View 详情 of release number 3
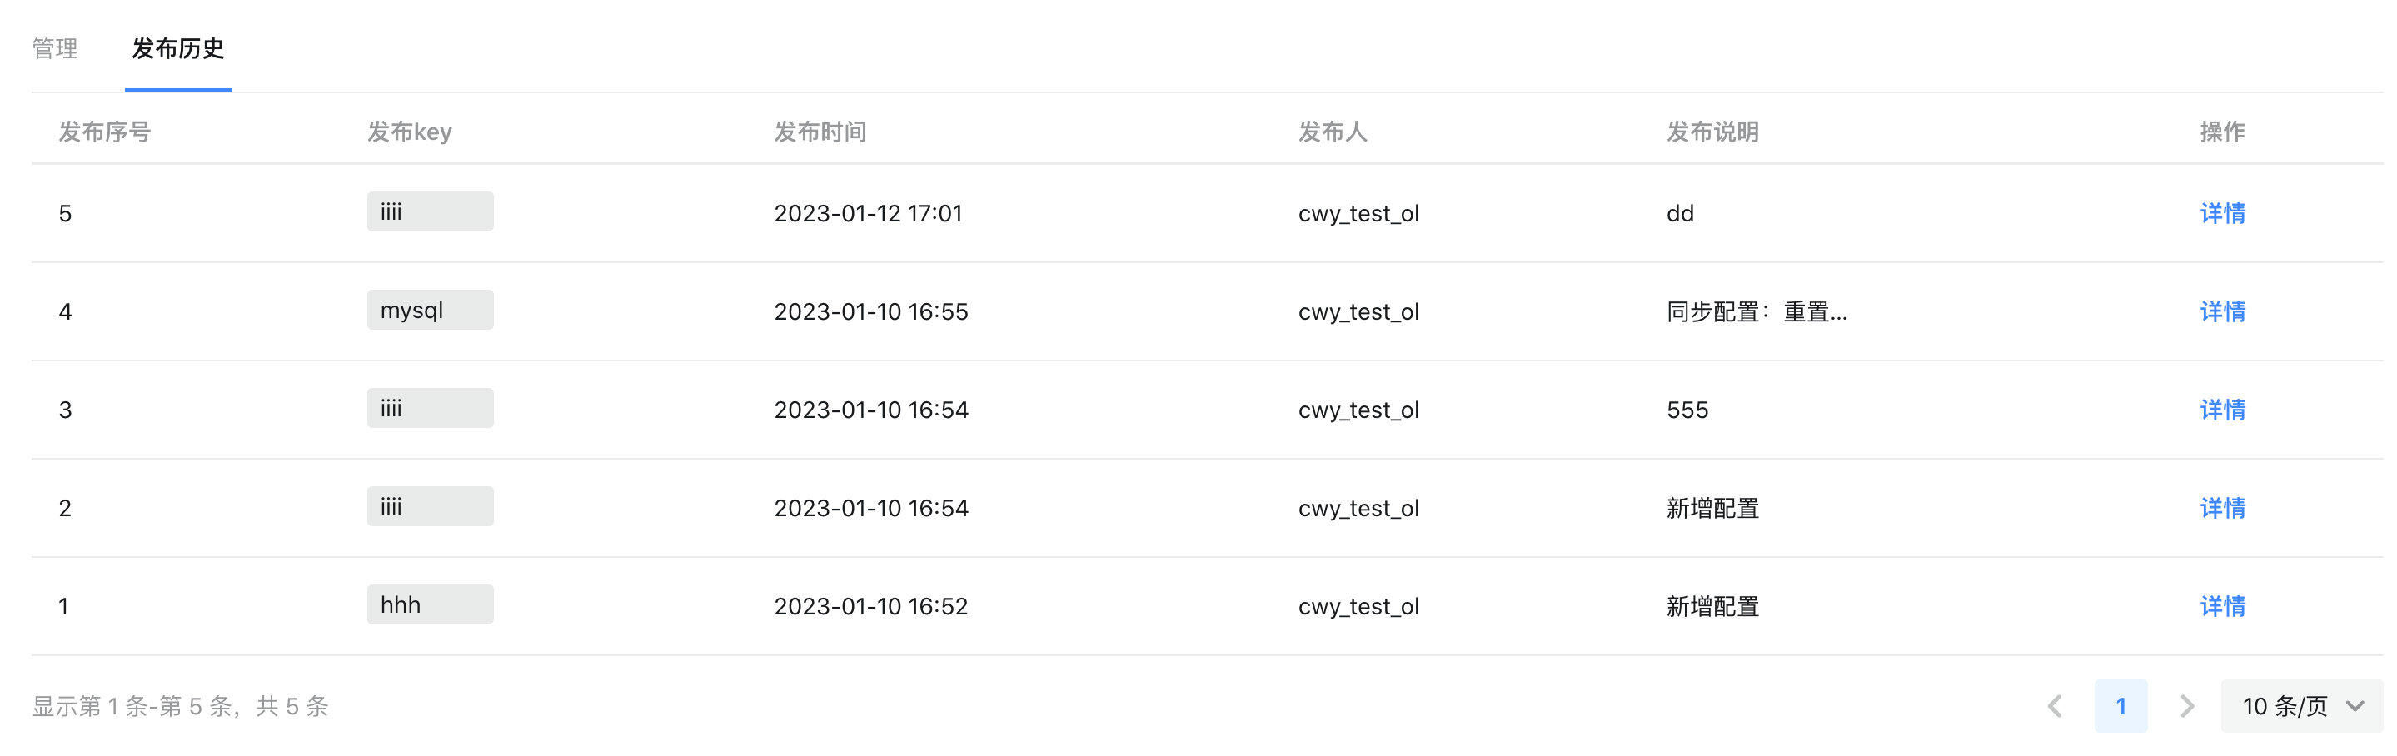The height and width of the screenshot is (756, 2397). pos(2222,409)
